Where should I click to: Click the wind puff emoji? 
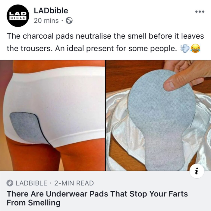[x=185, y=49]
